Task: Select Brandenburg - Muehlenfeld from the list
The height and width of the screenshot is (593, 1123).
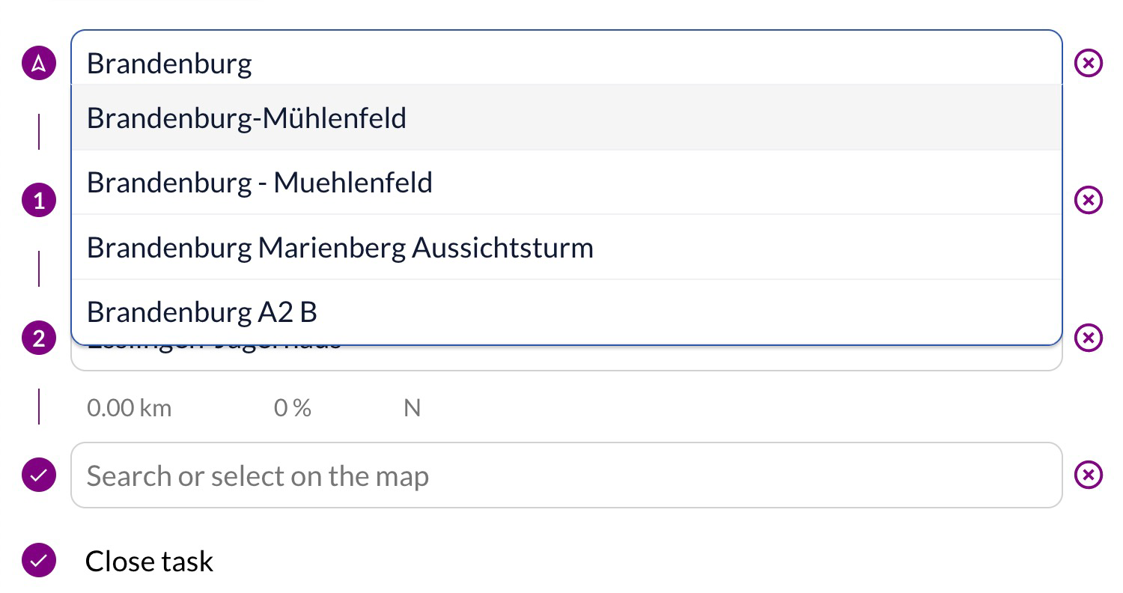Action: tap(567, 182)
